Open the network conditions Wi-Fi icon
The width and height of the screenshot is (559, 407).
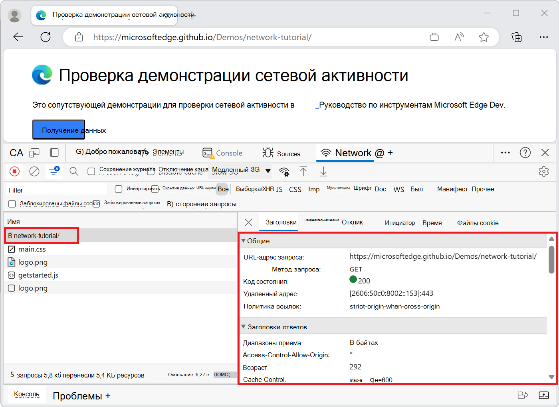click(x=284, y=171)
